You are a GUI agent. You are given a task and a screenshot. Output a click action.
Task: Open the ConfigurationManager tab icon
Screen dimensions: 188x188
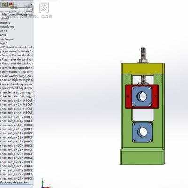point(5,4)
